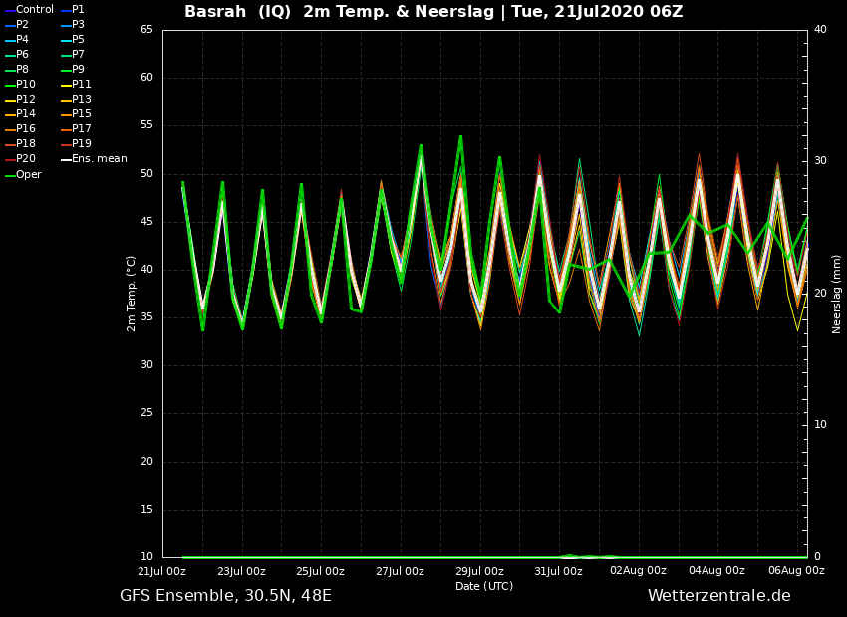
Task: Click the Neerslag (mm) axis title
Action: point(836,295)
